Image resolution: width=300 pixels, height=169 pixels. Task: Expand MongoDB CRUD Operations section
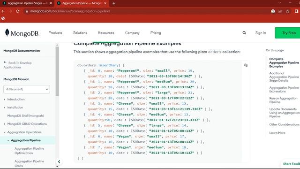click(27, 124)
